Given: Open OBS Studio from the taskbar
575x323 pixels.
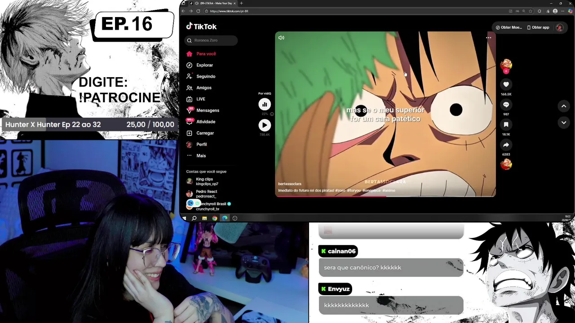Looking at the screenshot, I should pyautogui.click(x=235, y=218).
